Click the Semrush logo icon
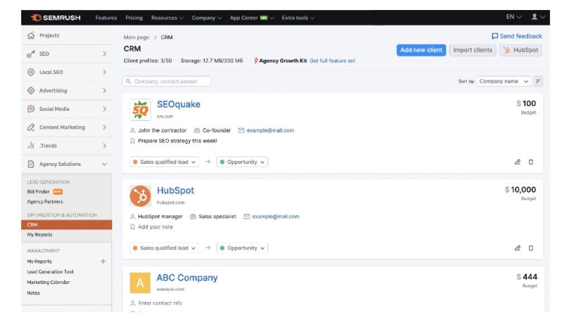This screenshot has height=314, width=566. 36,18
